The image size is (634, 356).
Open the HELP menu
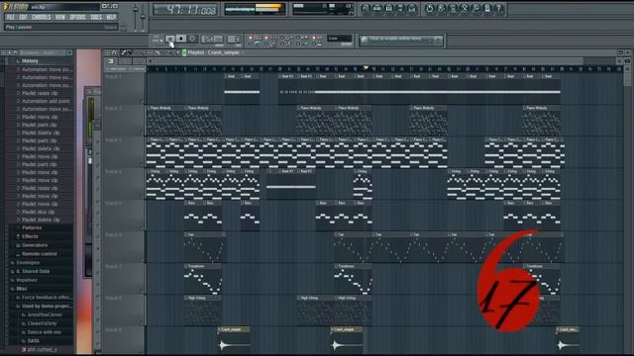[x=111, y=17]
